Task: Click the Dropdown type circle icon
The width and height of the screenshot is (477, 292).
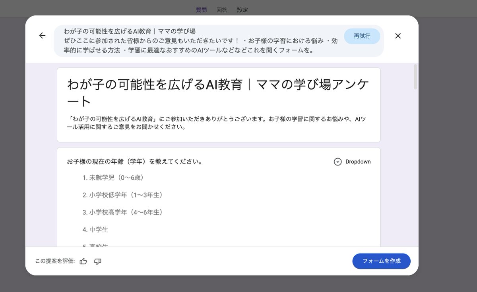Action: 337,162
